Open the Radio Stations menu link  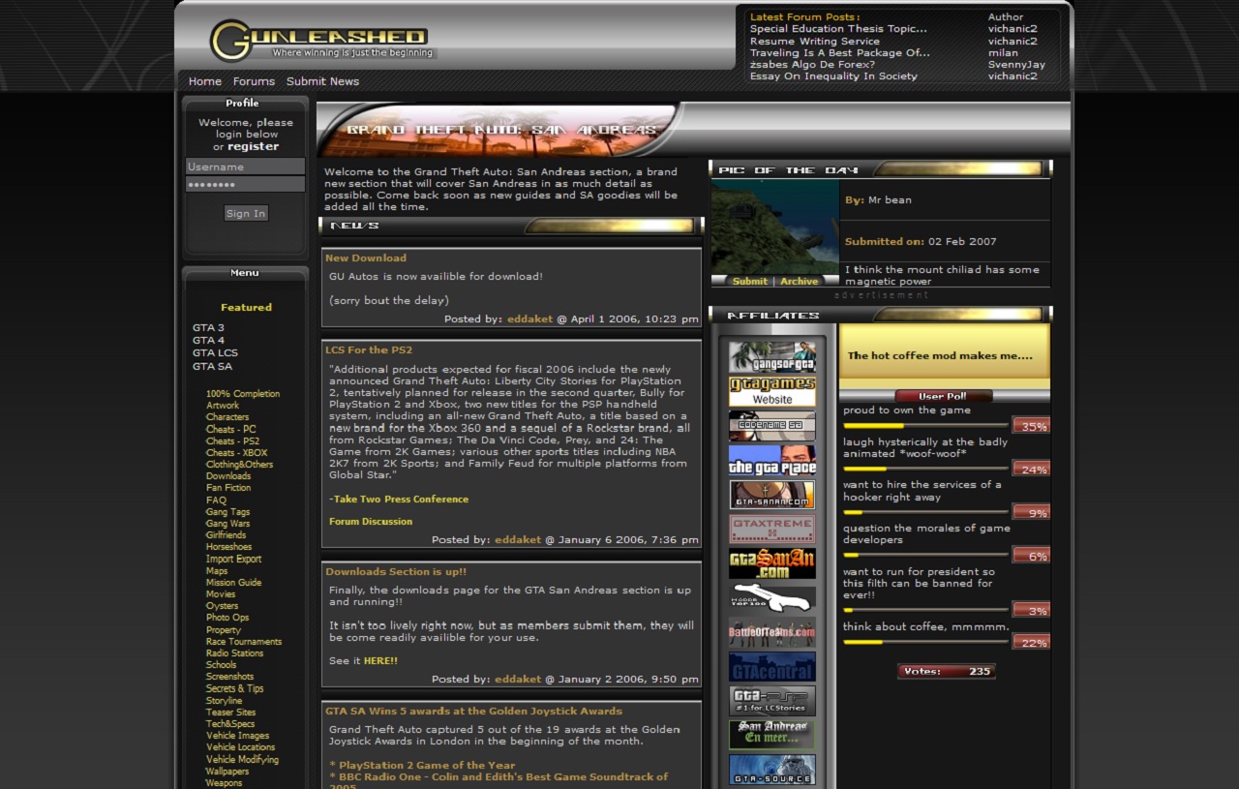[x=234, y=653]
